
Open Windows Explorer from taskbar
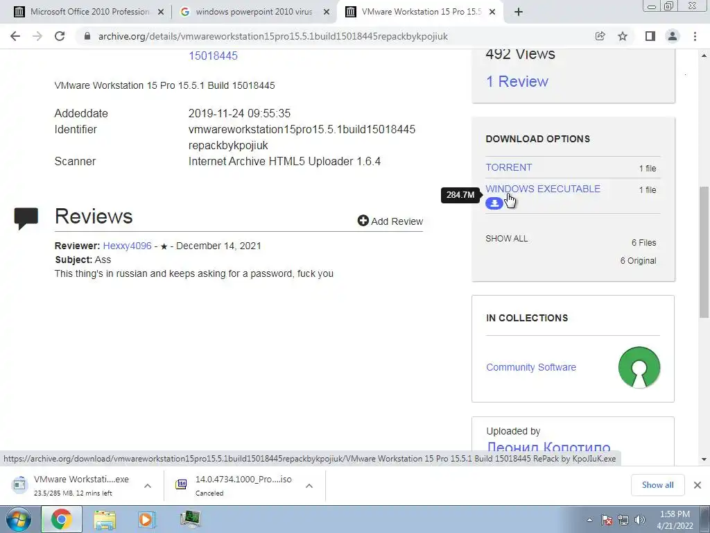pyautogui.click(x=105, y=520)
